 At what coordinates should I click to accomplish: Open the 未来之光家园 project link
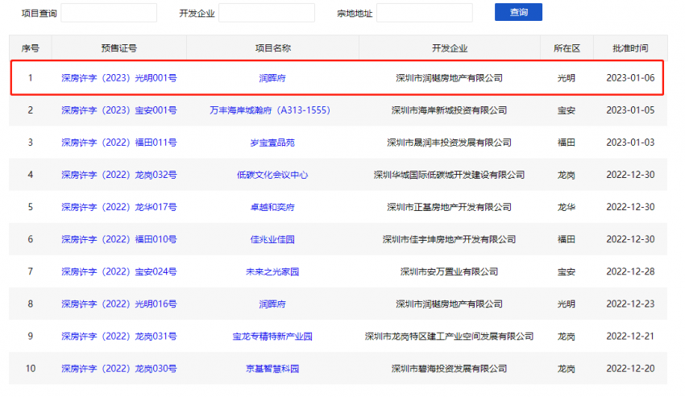coord(272,272)
